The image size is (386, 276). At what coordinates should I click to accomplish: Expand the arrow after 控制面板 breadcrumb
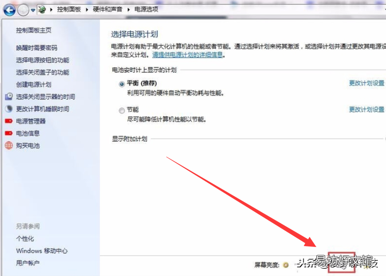(87, 10)
